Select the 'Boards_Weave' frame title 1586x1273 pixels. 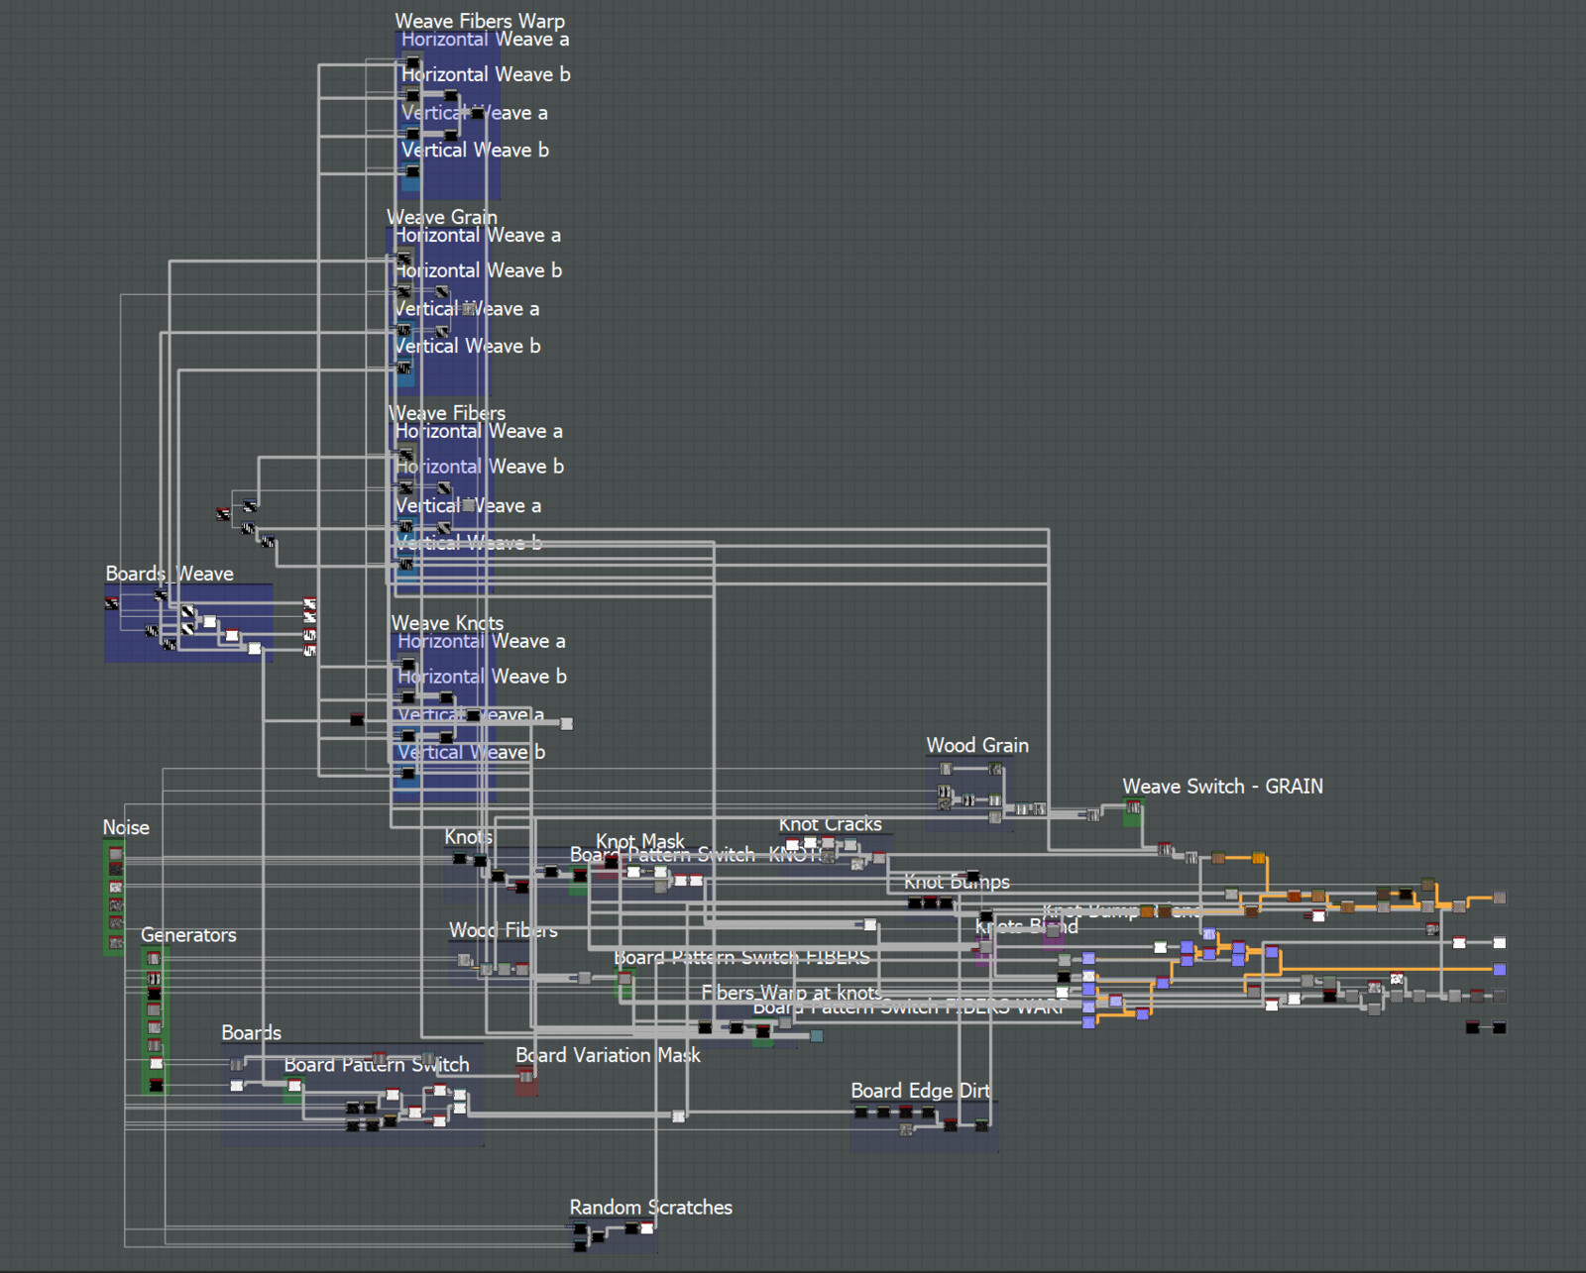[170, 574]
